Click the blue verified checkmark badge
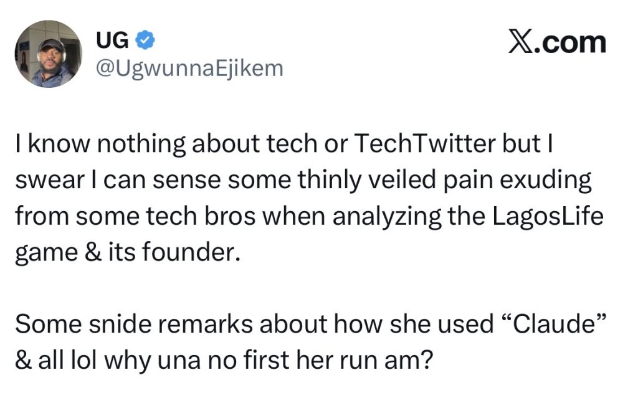The width and height of the screenshot is (638, 408). [x=145, y=40]
